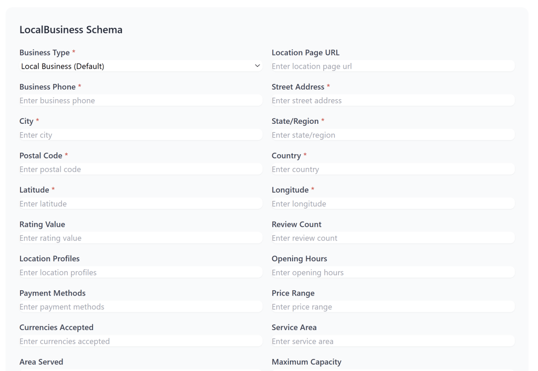
Task: Click the Longitude input field
Action: 392,204
